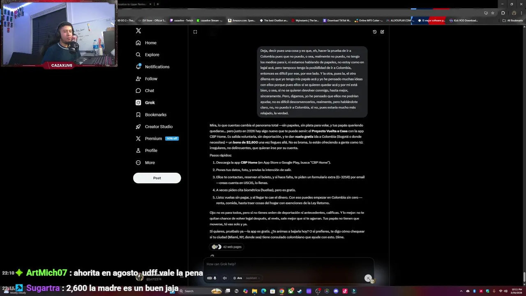Click the 50% off Premium badge
The image size is (526, 296).
[x=172, y=139]
